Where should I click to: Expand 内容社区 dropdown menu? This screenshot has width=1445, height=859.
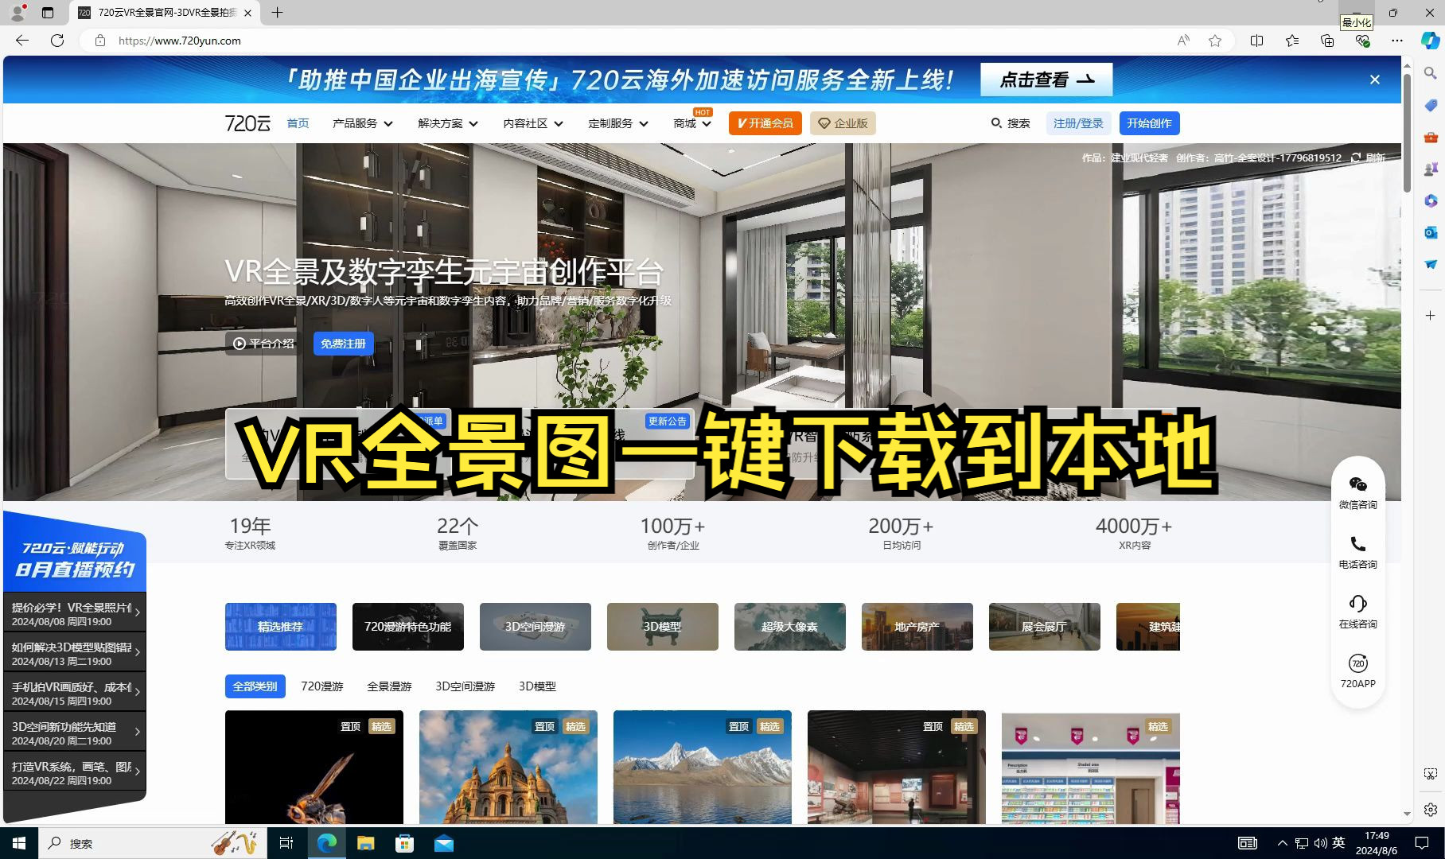(533, 123)
